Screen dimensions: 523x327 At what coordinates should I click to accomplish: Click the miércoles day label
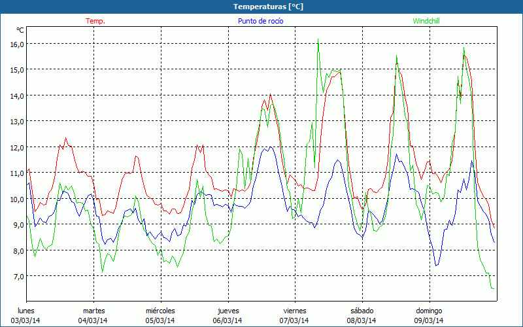pyautogui.click(x=160, y=311)
